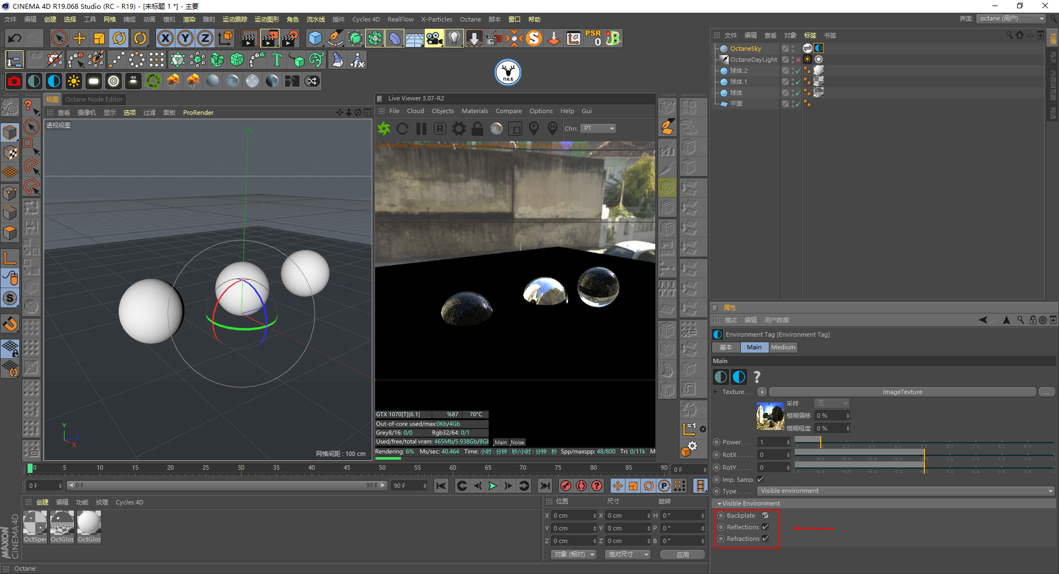Toggle the Backplate checkbox

[x=765, y=515]
